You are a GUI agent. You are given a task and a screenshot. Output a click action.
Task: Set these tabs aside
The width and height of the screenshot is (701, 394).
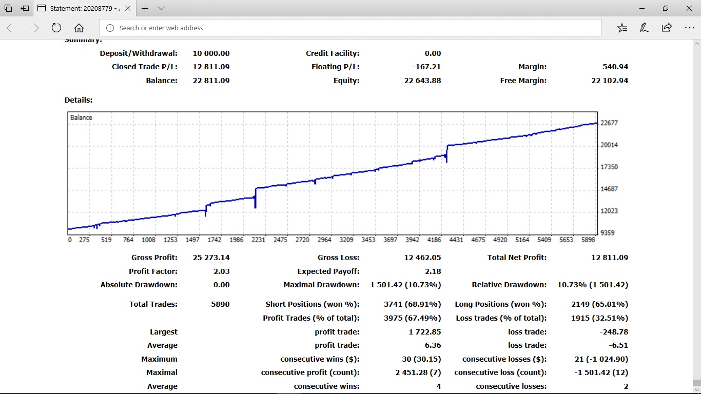(x=25, y=9)
